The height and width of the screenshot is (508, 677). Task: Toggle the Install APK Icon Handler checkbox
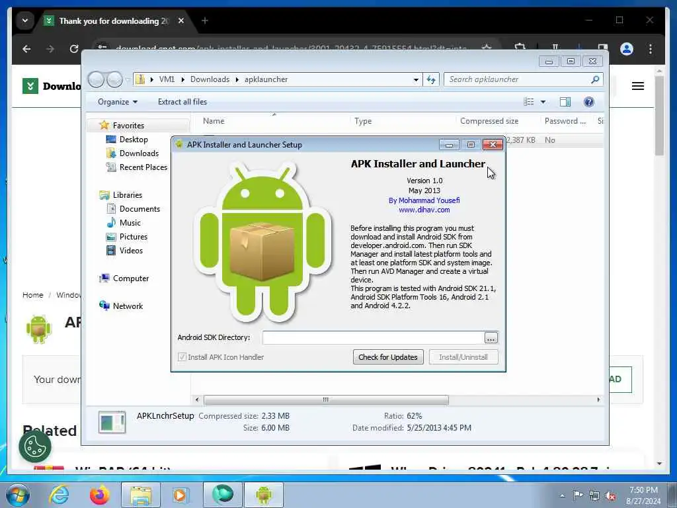tap(182, 357)
